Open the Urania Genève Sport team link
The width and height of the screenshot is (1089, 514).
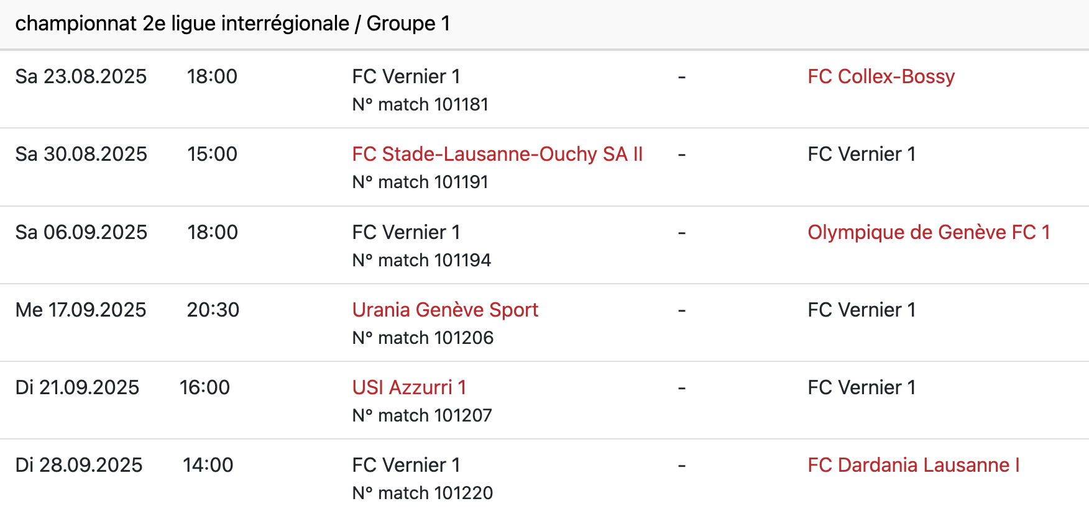pyautogui.click(x=445, y=310)
